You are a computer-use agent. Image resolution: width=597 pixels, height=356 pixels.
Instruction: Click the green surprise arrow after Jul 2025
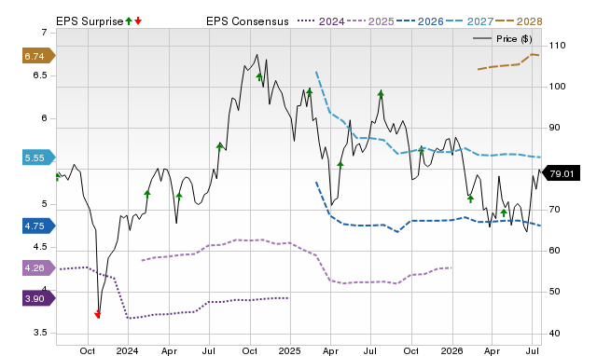coord(381,94)
